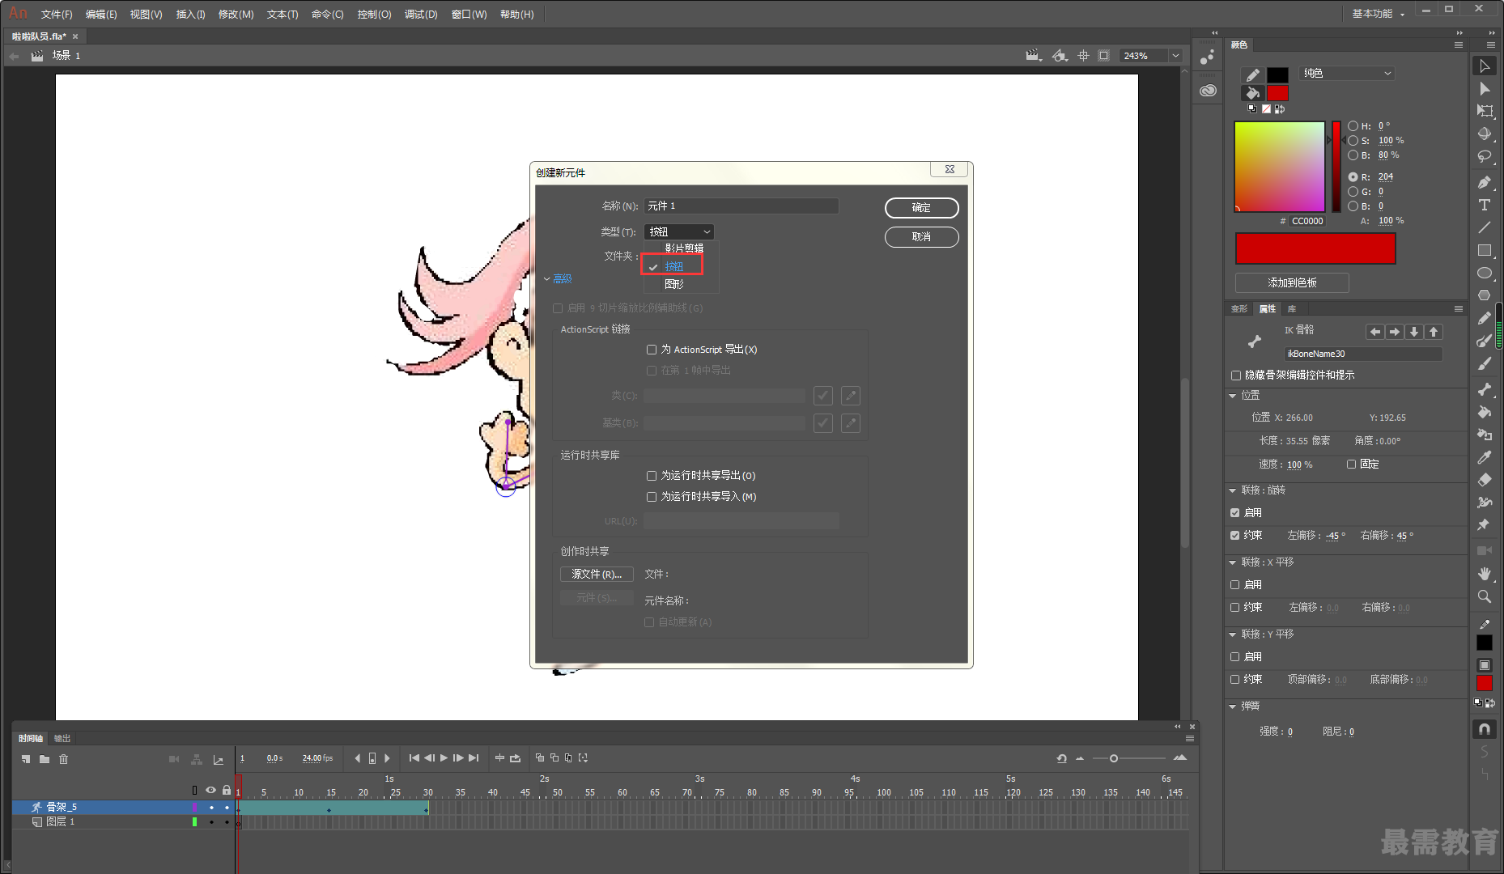Select the Free Transform tool
This screenshot has width=1504, height=874.
(x=1485, y=112)
